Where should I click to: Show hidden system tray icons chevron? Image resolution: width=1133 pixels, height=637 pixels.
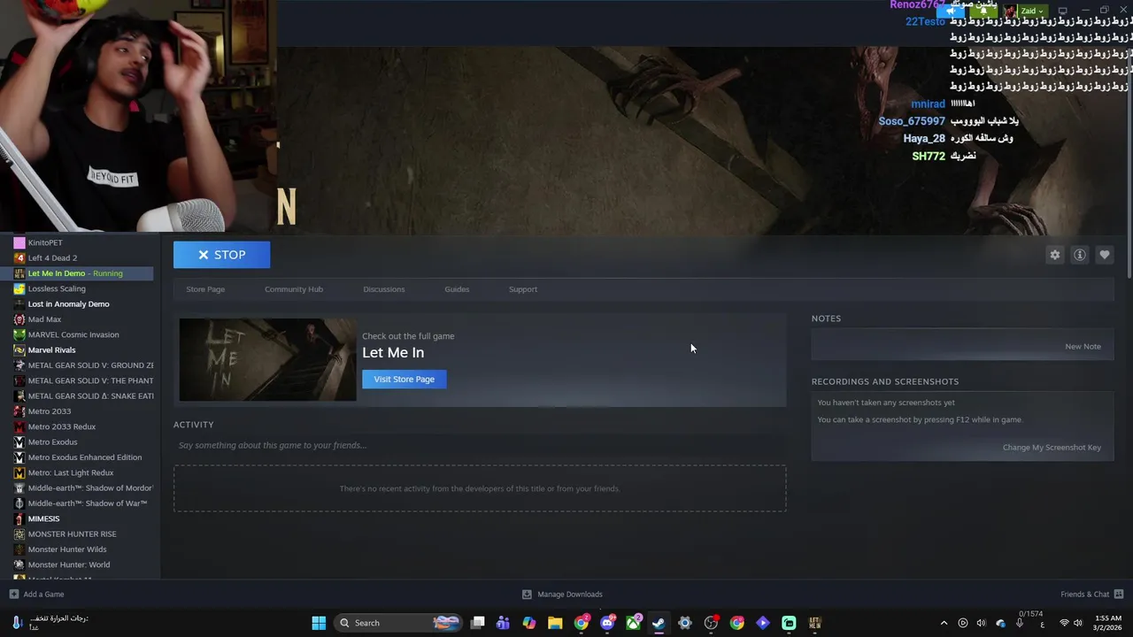tap(944, 623)
